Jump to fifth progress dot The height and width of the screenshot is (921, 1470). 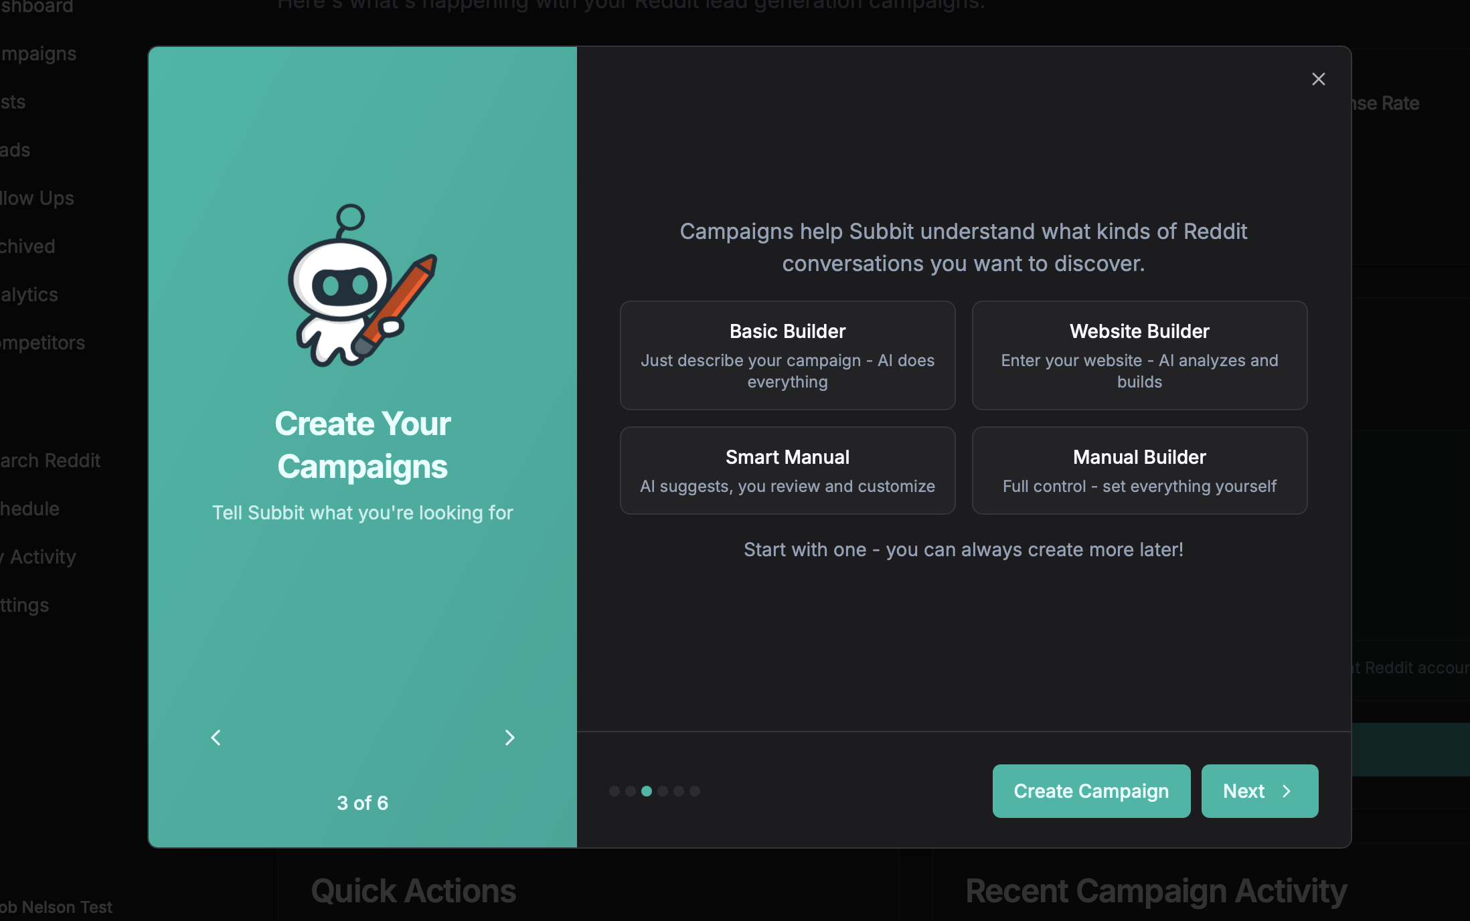coord(679,791)
